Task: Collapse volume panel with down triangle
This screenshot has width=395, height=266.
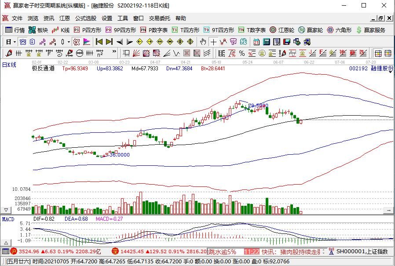Action: point(6,210)
